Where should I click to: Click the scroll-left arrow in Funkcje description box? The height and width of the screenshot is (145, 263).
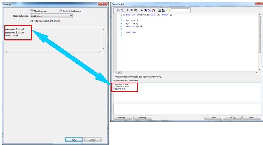point(7,52)
